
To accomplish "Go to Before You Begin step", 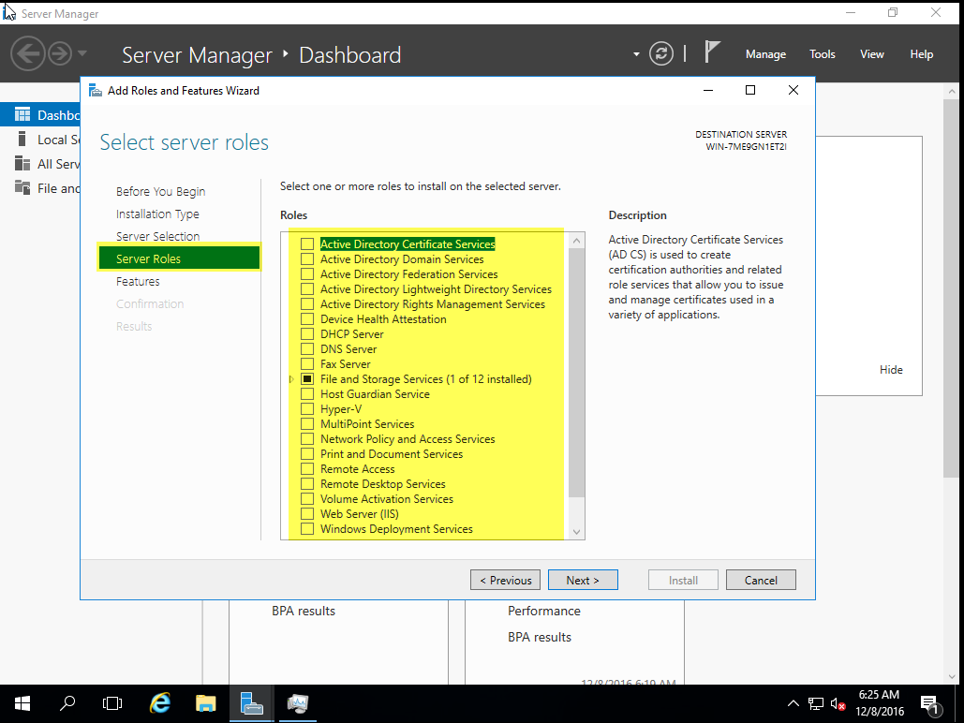I will [160, 191].
